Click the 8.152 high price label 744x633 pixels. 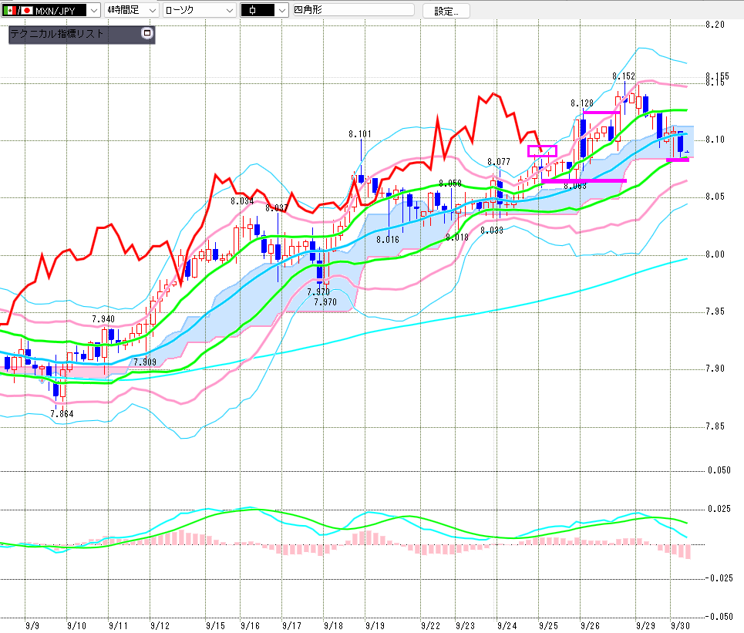pyautogui.click(x=624, y=76)
